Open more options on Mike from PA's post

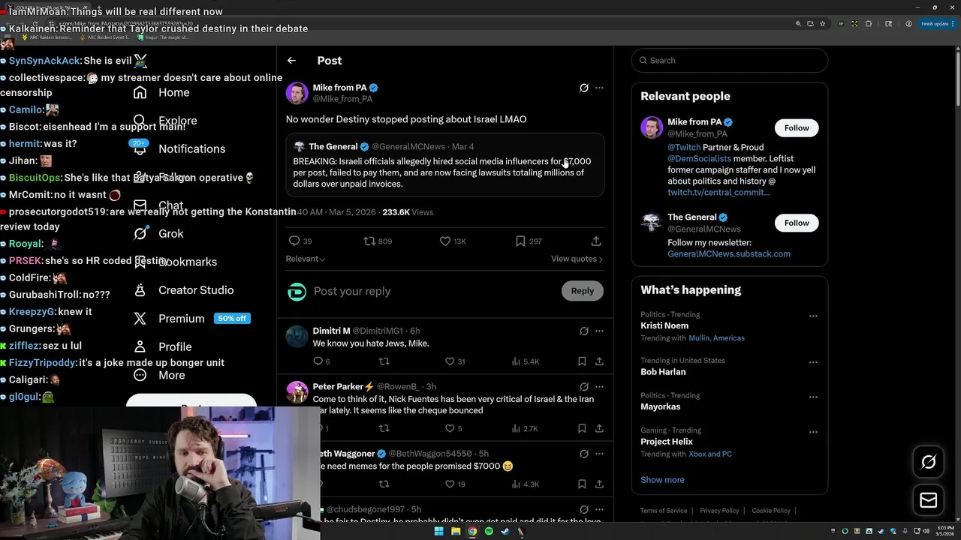click(599, 88)
